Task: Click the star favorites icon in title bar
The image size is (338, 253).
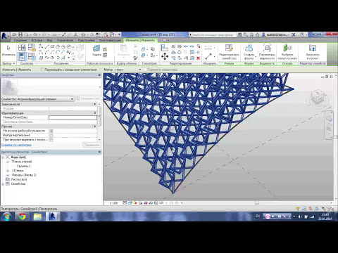Action: tap(257, 34)
